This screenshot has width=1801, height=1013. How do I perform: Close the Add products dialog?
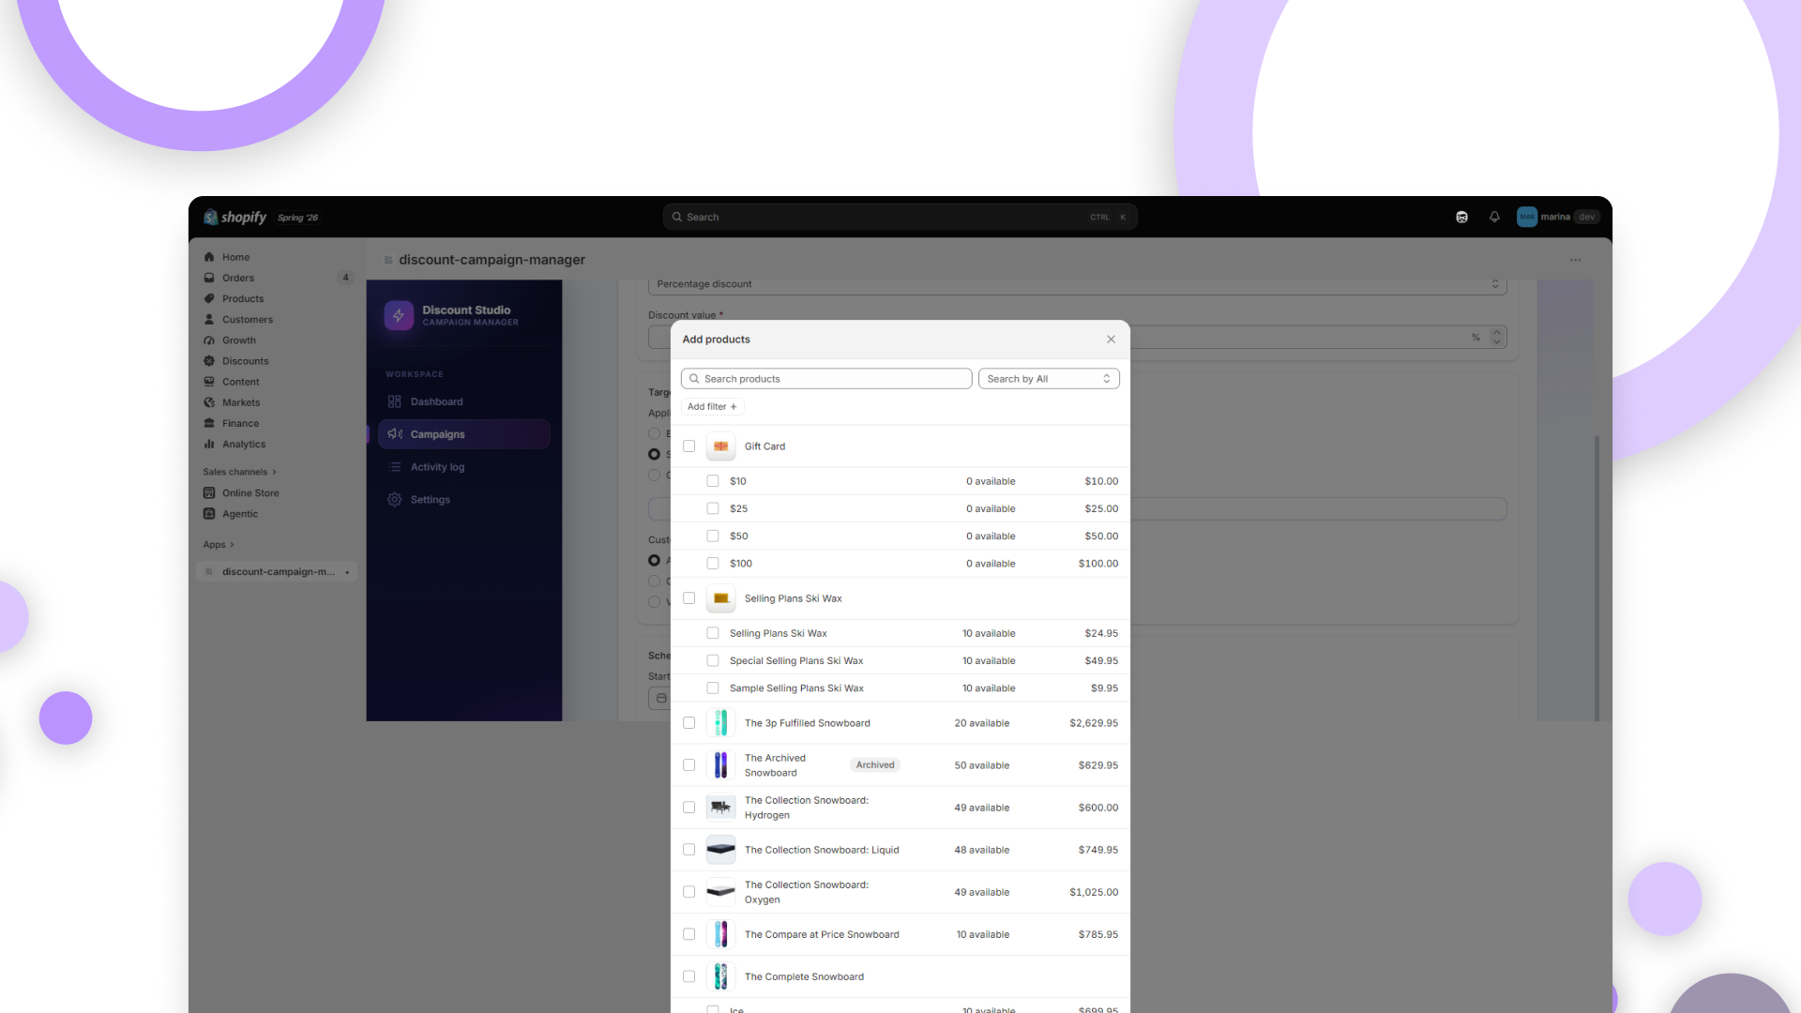(1111, 340)
